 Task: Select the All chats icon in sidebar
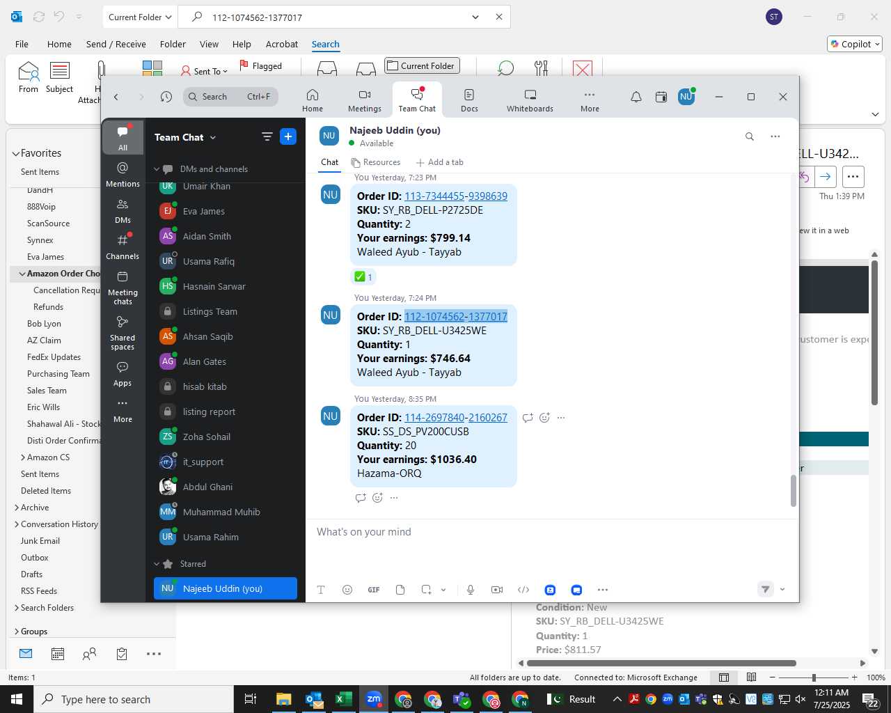pos(123,138)
